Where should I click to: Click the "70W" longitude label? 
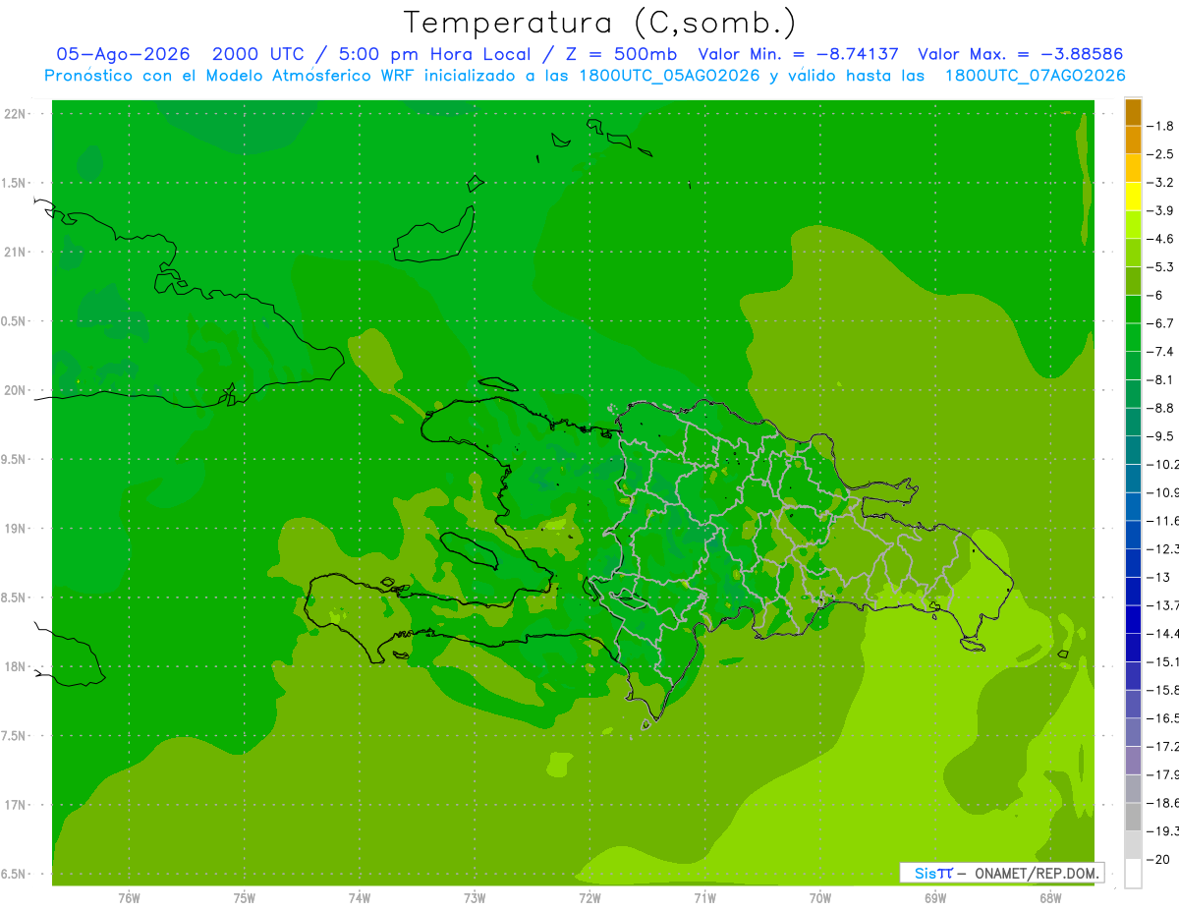pos(820,898)
